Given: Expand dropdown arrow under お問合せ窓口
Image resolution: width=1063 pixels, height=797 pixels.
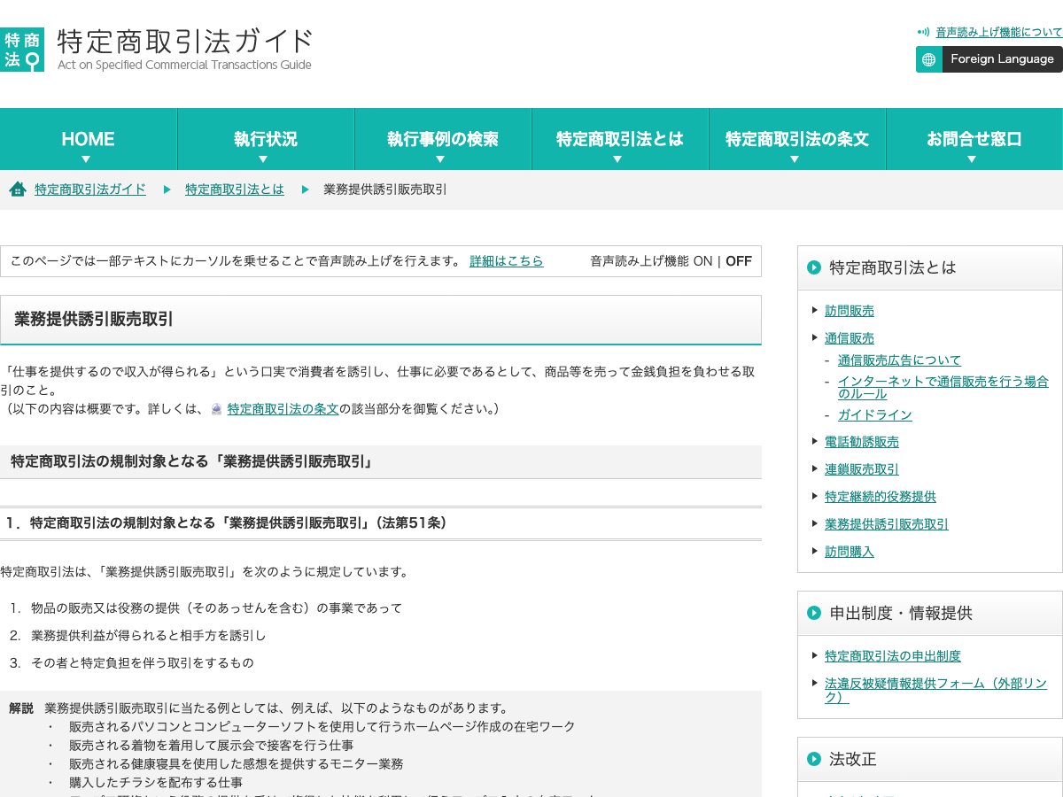Looking at the screenshot, I should pos(972,159).
